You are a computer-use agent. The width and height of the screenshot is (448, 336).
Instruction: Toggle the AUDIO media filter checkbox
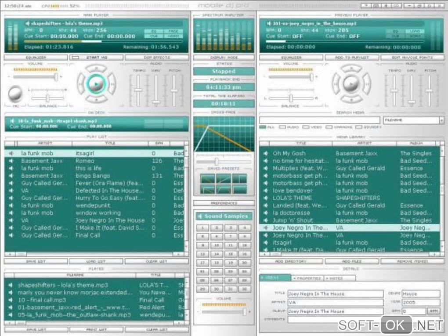pos(282,127)
